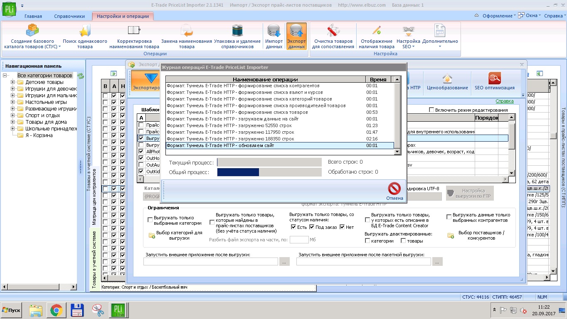Click Отображение наличия товара icon
The height and width of the screenshot is (319, 567).
(x=377, y=36)
